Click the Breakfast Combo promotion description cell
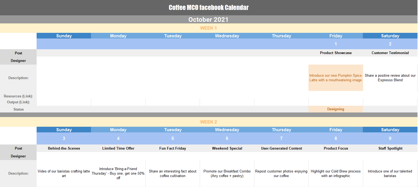This screenshot has width=418, height=187. (227, 174)
